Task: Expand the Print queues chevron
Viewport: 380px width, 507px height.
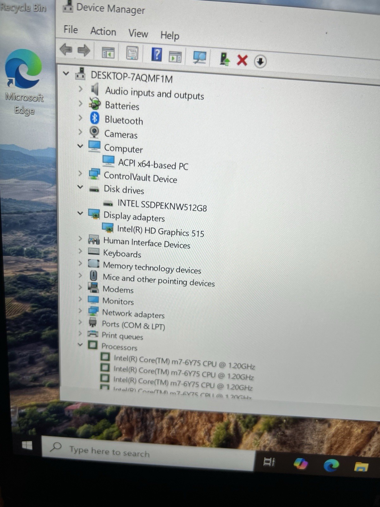Action: coord(80,333)
